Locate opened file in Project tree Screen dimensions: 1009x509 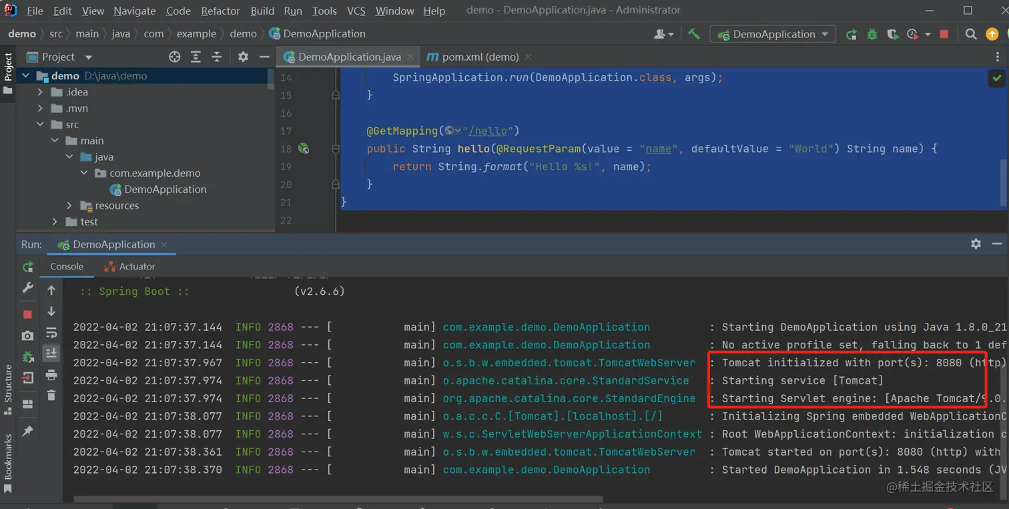(175, 57)
